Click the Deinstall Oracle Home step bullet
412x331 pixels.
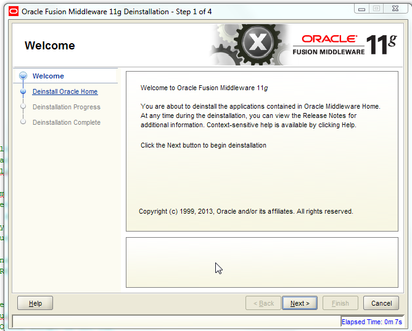[x=23, y=91]
